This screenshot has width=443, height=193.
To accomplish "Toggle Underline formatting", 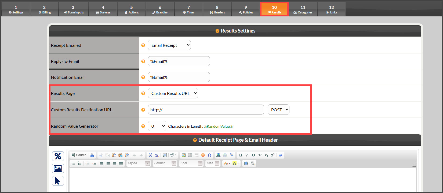I will click(x=253, y=155).
